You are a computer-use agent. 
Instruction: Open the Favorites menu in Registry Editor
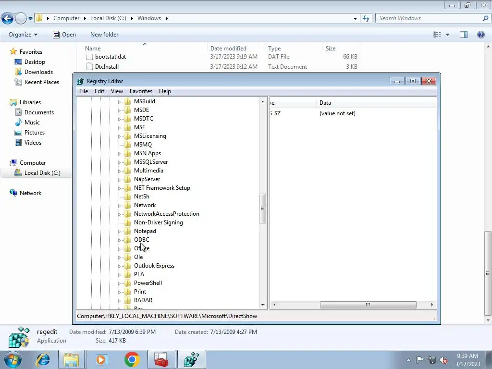141,91
